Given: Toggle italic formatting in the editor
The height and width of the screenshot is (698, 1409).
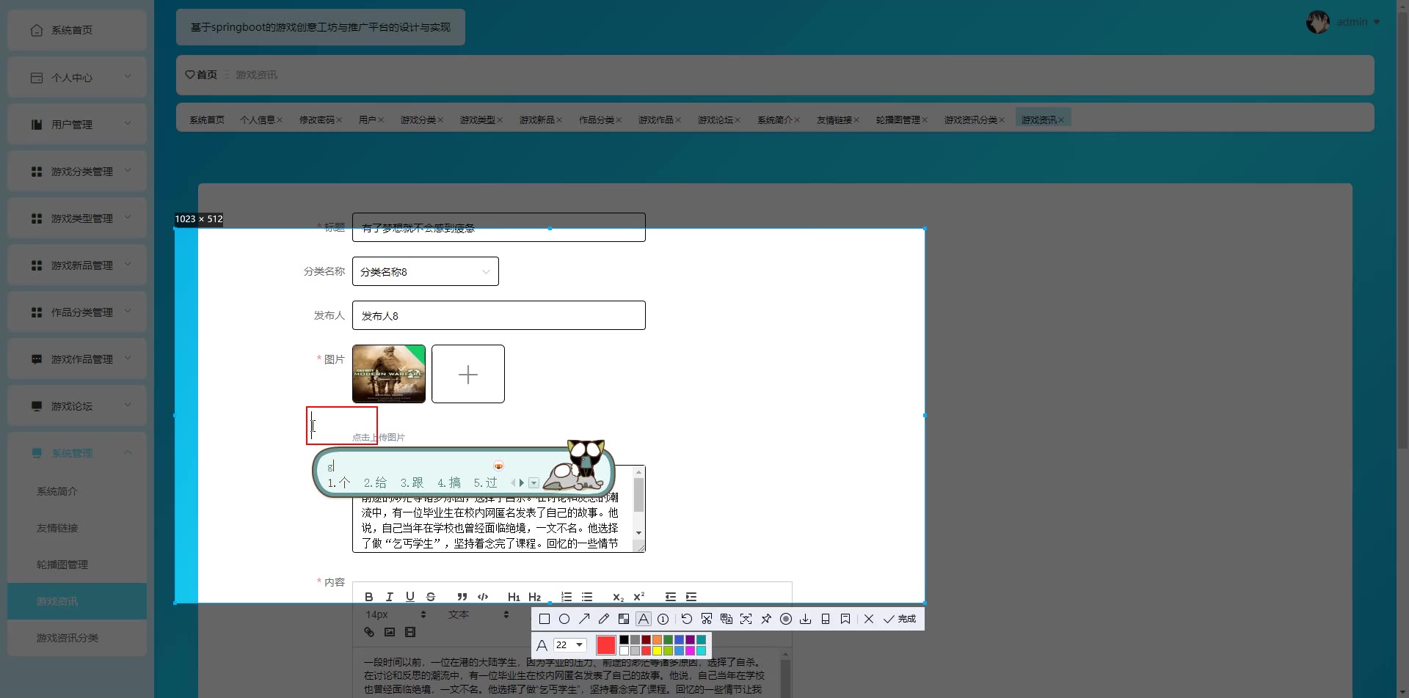Looking at the screenshot, I should point(390,597).
